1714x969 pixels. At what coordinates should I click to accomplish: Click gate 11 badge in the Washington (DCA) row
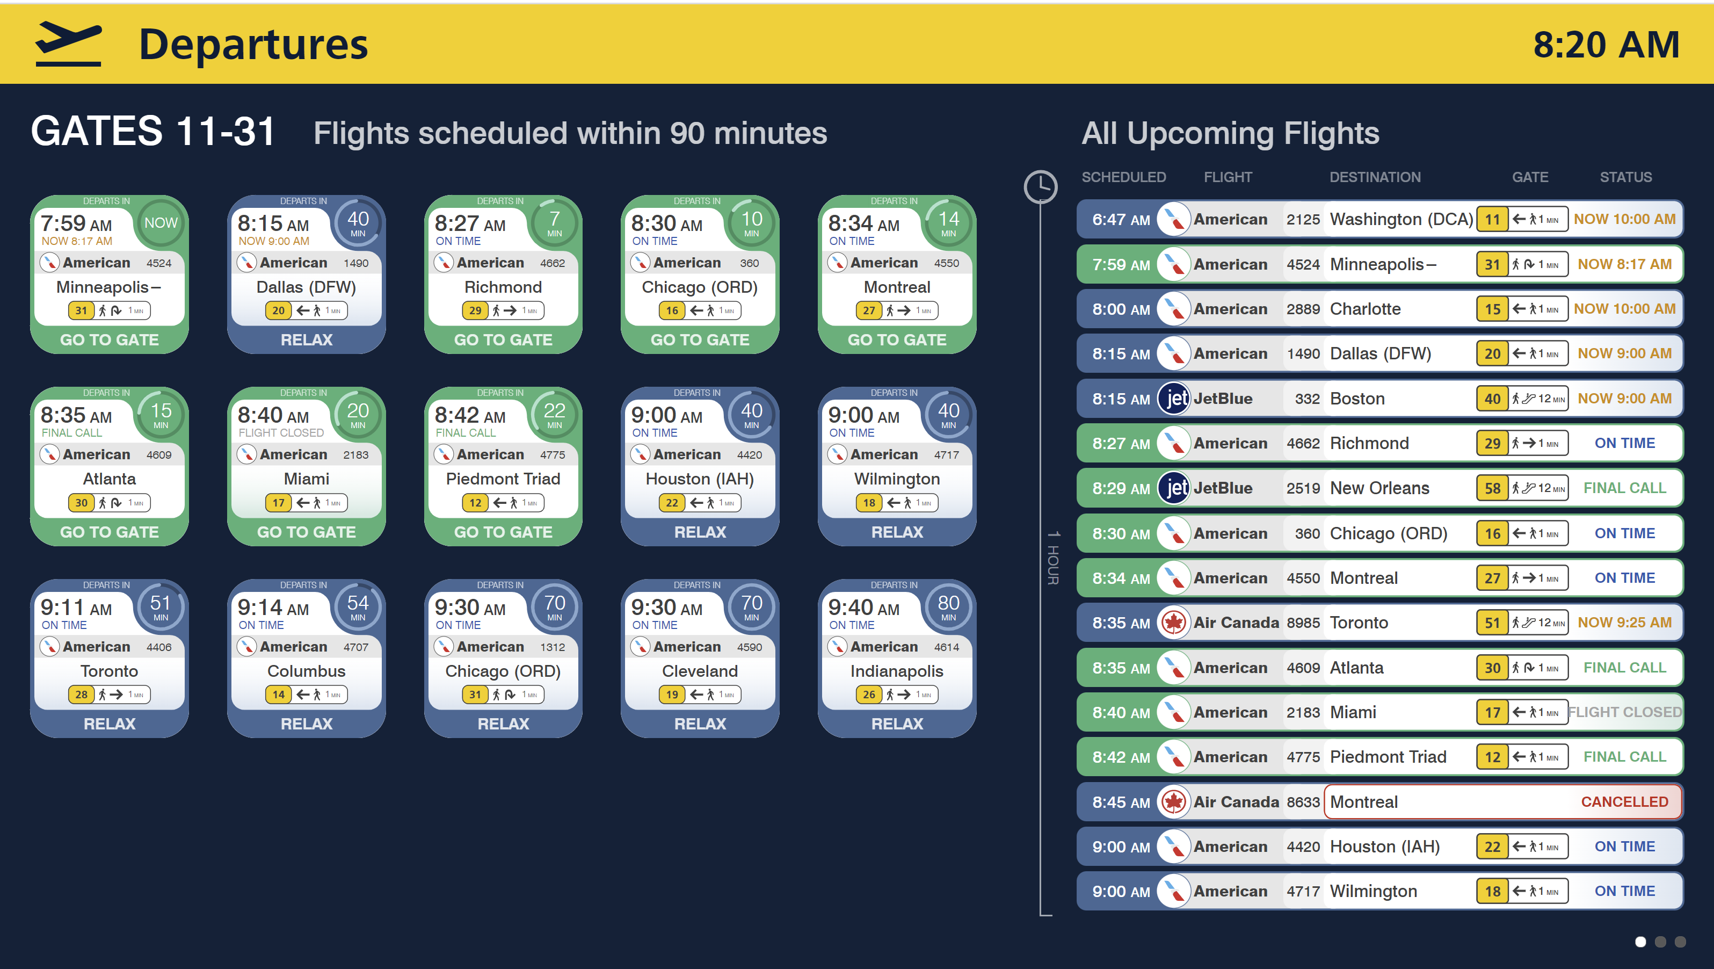1492,220
